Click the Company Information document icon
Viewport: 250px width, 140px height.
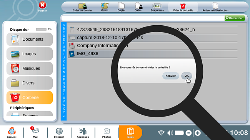pos(72,46)
